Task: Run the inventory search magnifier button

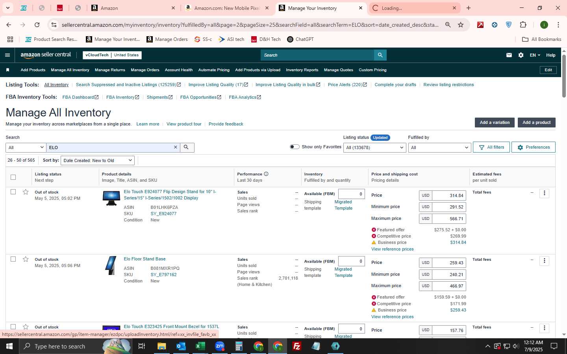Action: pos(187,147)
